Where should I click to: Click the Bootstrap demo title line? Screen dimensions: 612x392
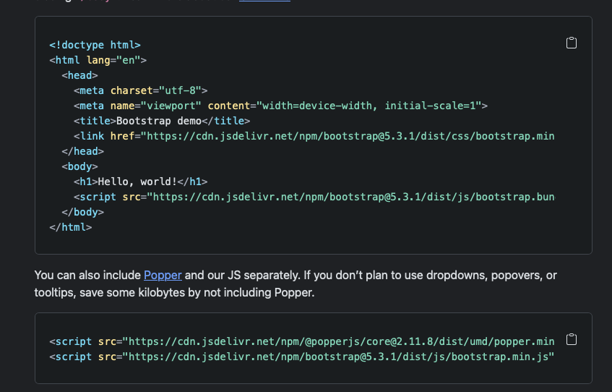pos(161,121)
